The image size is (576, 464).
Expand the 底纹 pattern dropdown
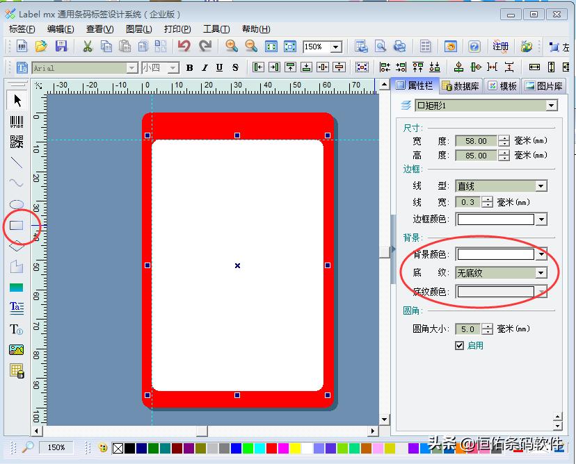coord(541,273)
